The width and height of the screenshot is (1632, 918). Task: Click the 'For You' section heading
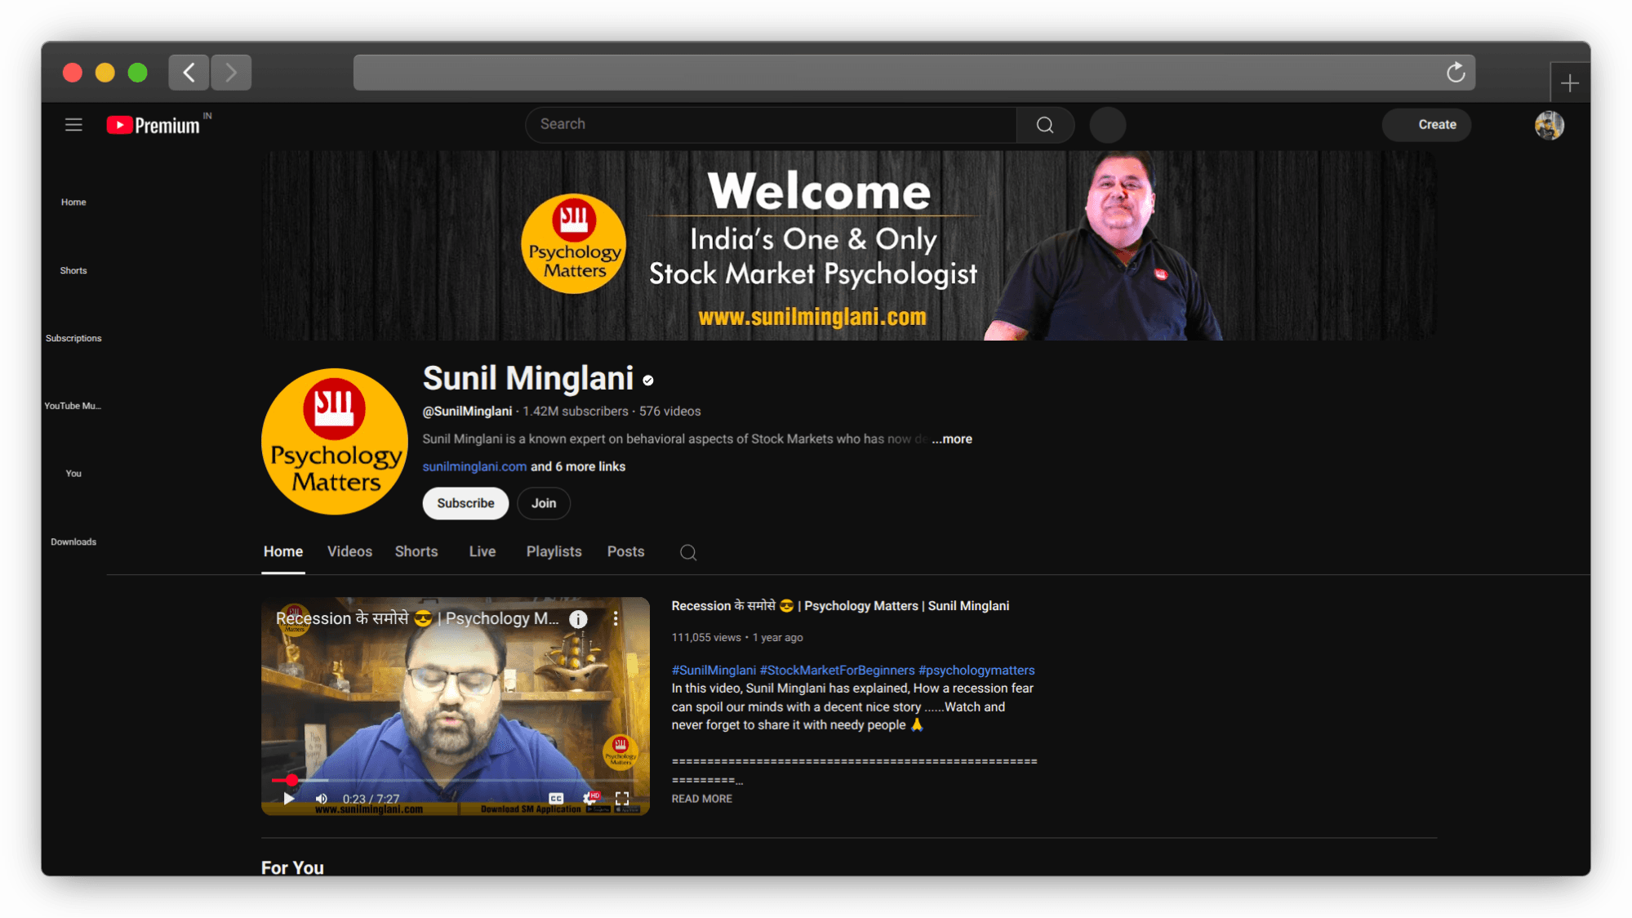(292, 867)
